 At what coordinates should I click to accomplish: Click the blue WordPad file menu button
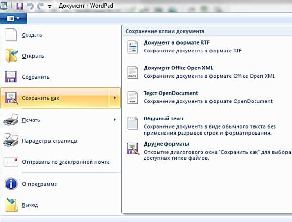14,18
